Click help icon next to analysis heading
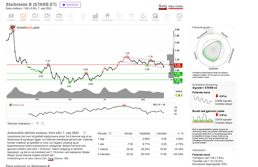This screenshot has height=167, width=258. [85, 133]
